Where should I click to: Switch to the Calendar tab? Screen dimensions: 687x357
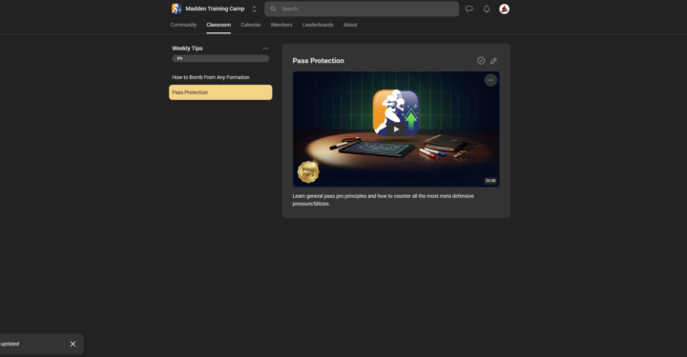coord(251,25)
